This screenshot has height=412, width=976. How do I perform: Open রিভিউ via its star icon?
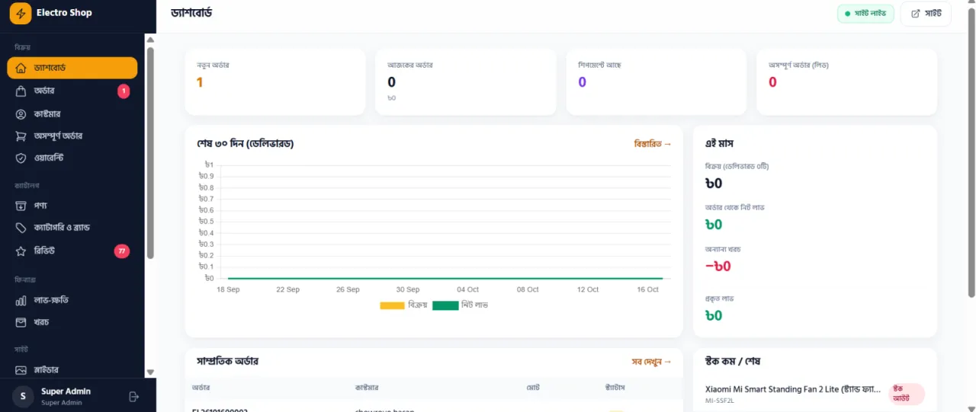point(21,251)
